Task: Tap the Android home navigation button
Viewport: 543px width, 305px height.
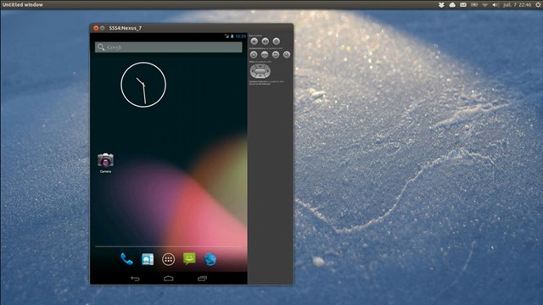Action: (169, 279)
